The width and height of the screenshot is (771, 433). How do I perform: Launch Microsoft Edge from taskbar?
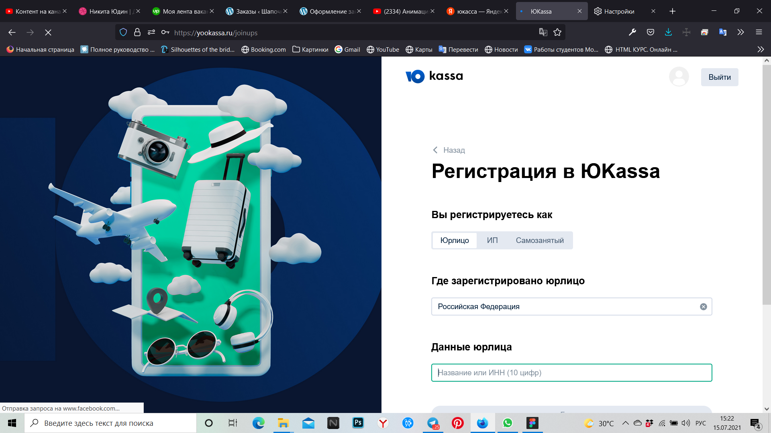click(258, 423)
